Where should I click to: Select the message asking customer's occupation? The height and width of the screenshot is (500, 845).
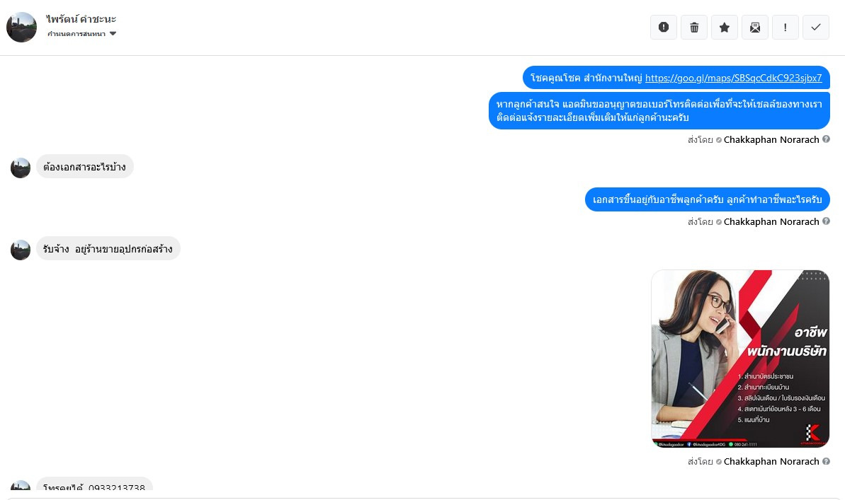point(707,199)
